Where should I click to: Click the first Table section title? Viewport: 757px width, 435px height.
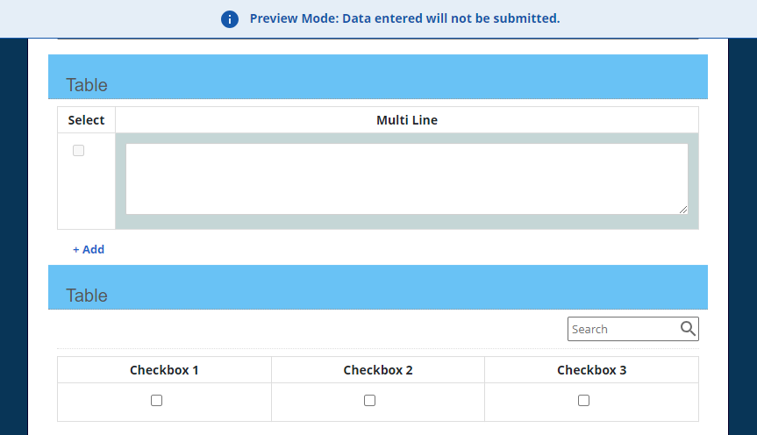coord(87,85)
